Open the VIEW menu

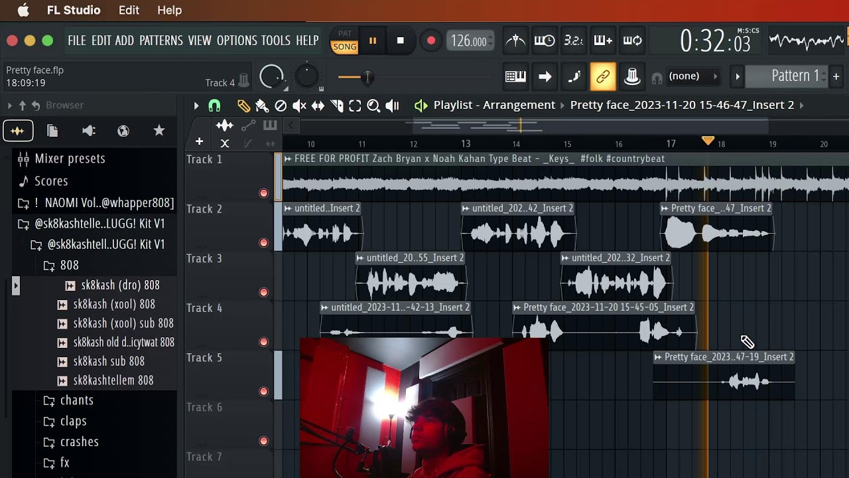[200, 40]
